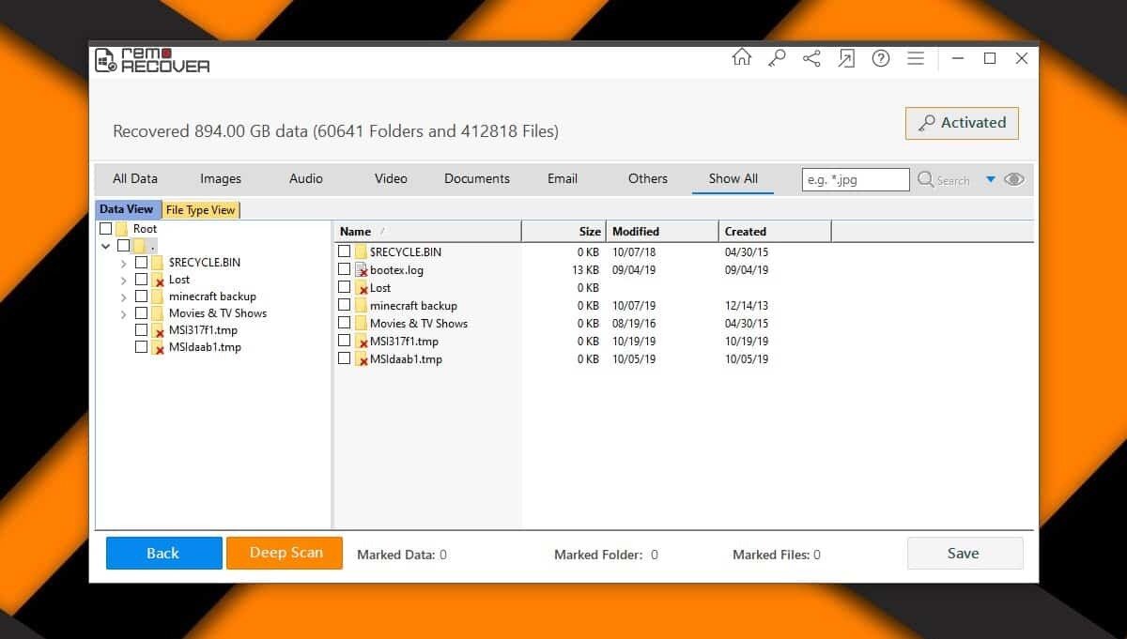The width and height of the screenshot is (1127, 639).
Task: Toggle the file preview eye icon
Action: [1014, 179]
